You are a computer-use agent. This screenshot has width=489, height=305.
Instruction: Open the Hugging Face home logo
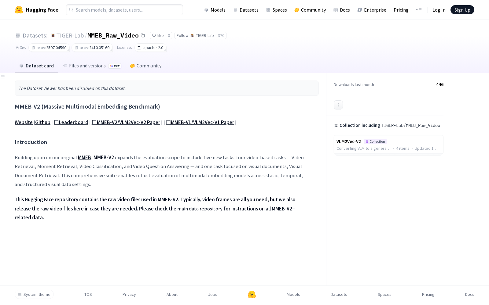click(37, 10)
